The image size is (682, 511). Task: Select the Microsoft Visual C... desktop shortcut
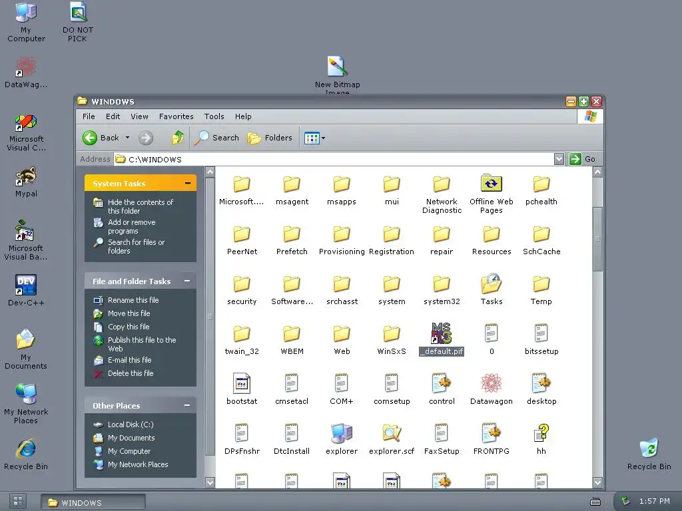26,133
